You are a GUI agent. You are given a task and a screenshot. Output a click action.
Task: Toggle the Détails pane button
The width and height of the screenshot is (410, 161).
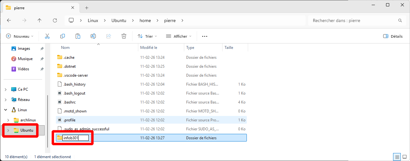(393, 36)
